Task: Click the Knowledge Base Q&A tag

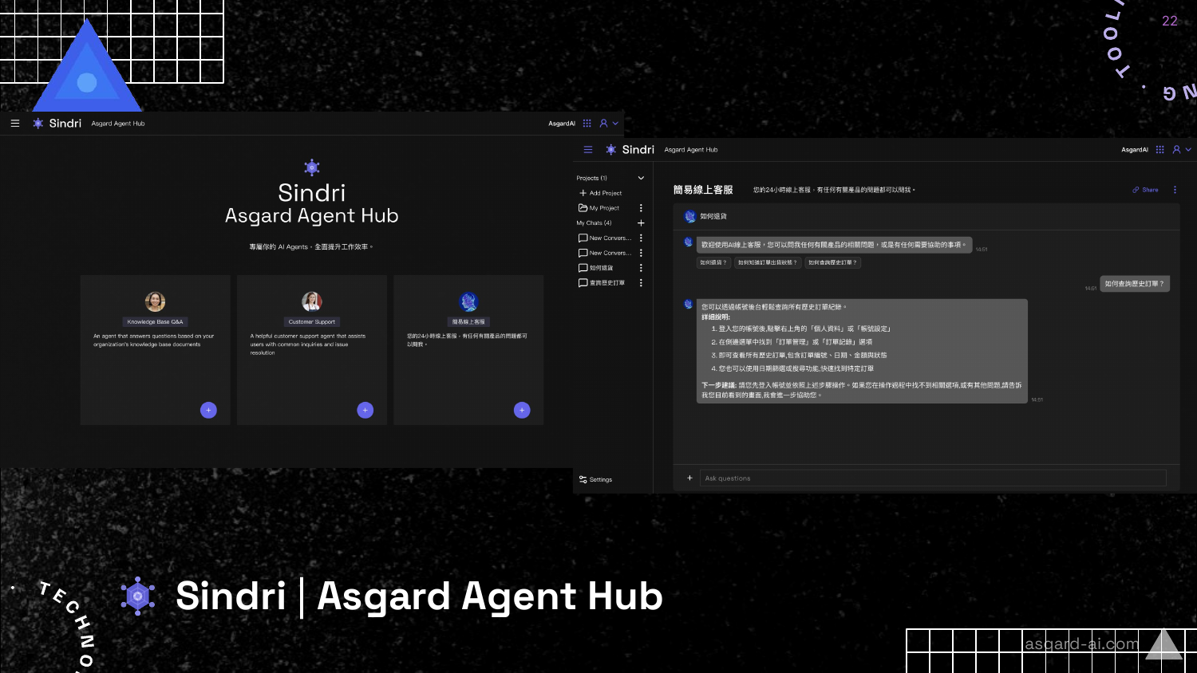Action: 155,321
